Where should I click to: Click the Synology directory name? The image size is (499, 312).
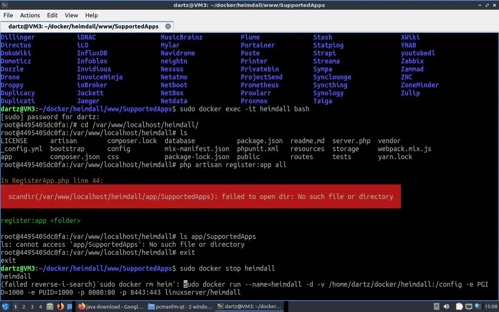tap(328, 93)
